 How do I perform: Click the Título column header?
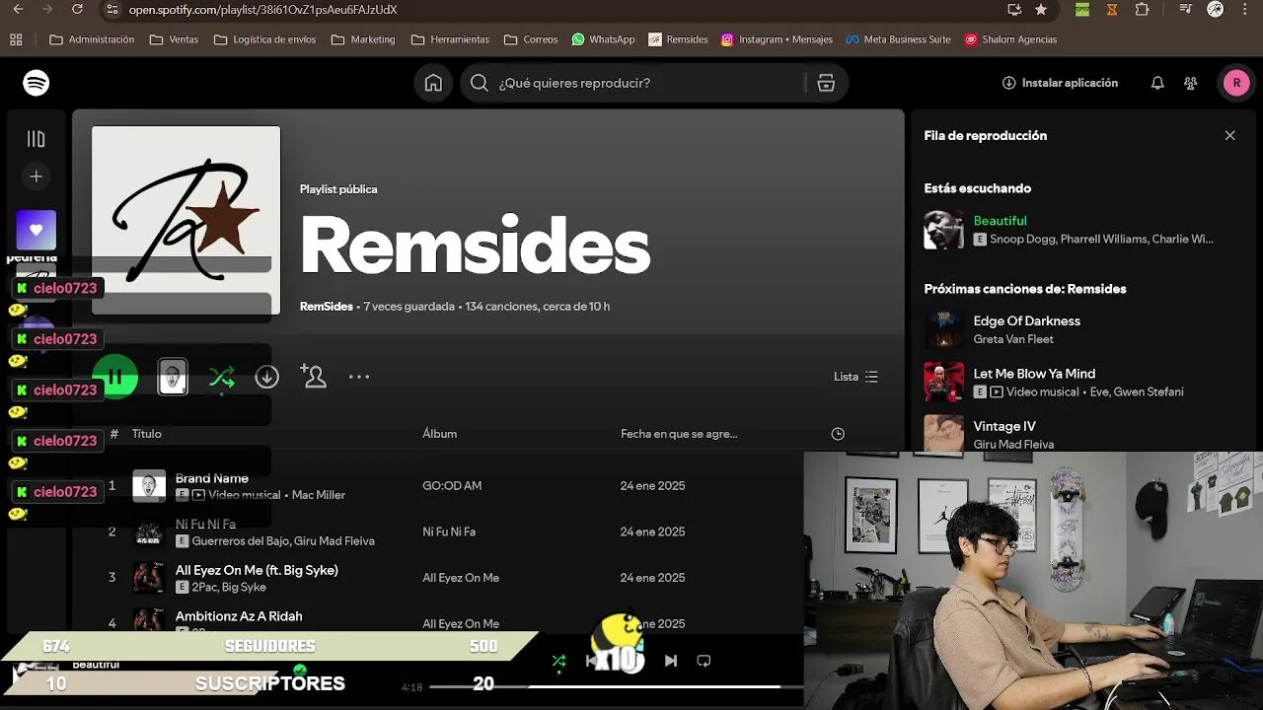click(147, 434)
